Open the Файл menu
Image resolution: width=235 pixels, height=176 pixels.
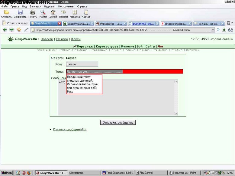4,6
